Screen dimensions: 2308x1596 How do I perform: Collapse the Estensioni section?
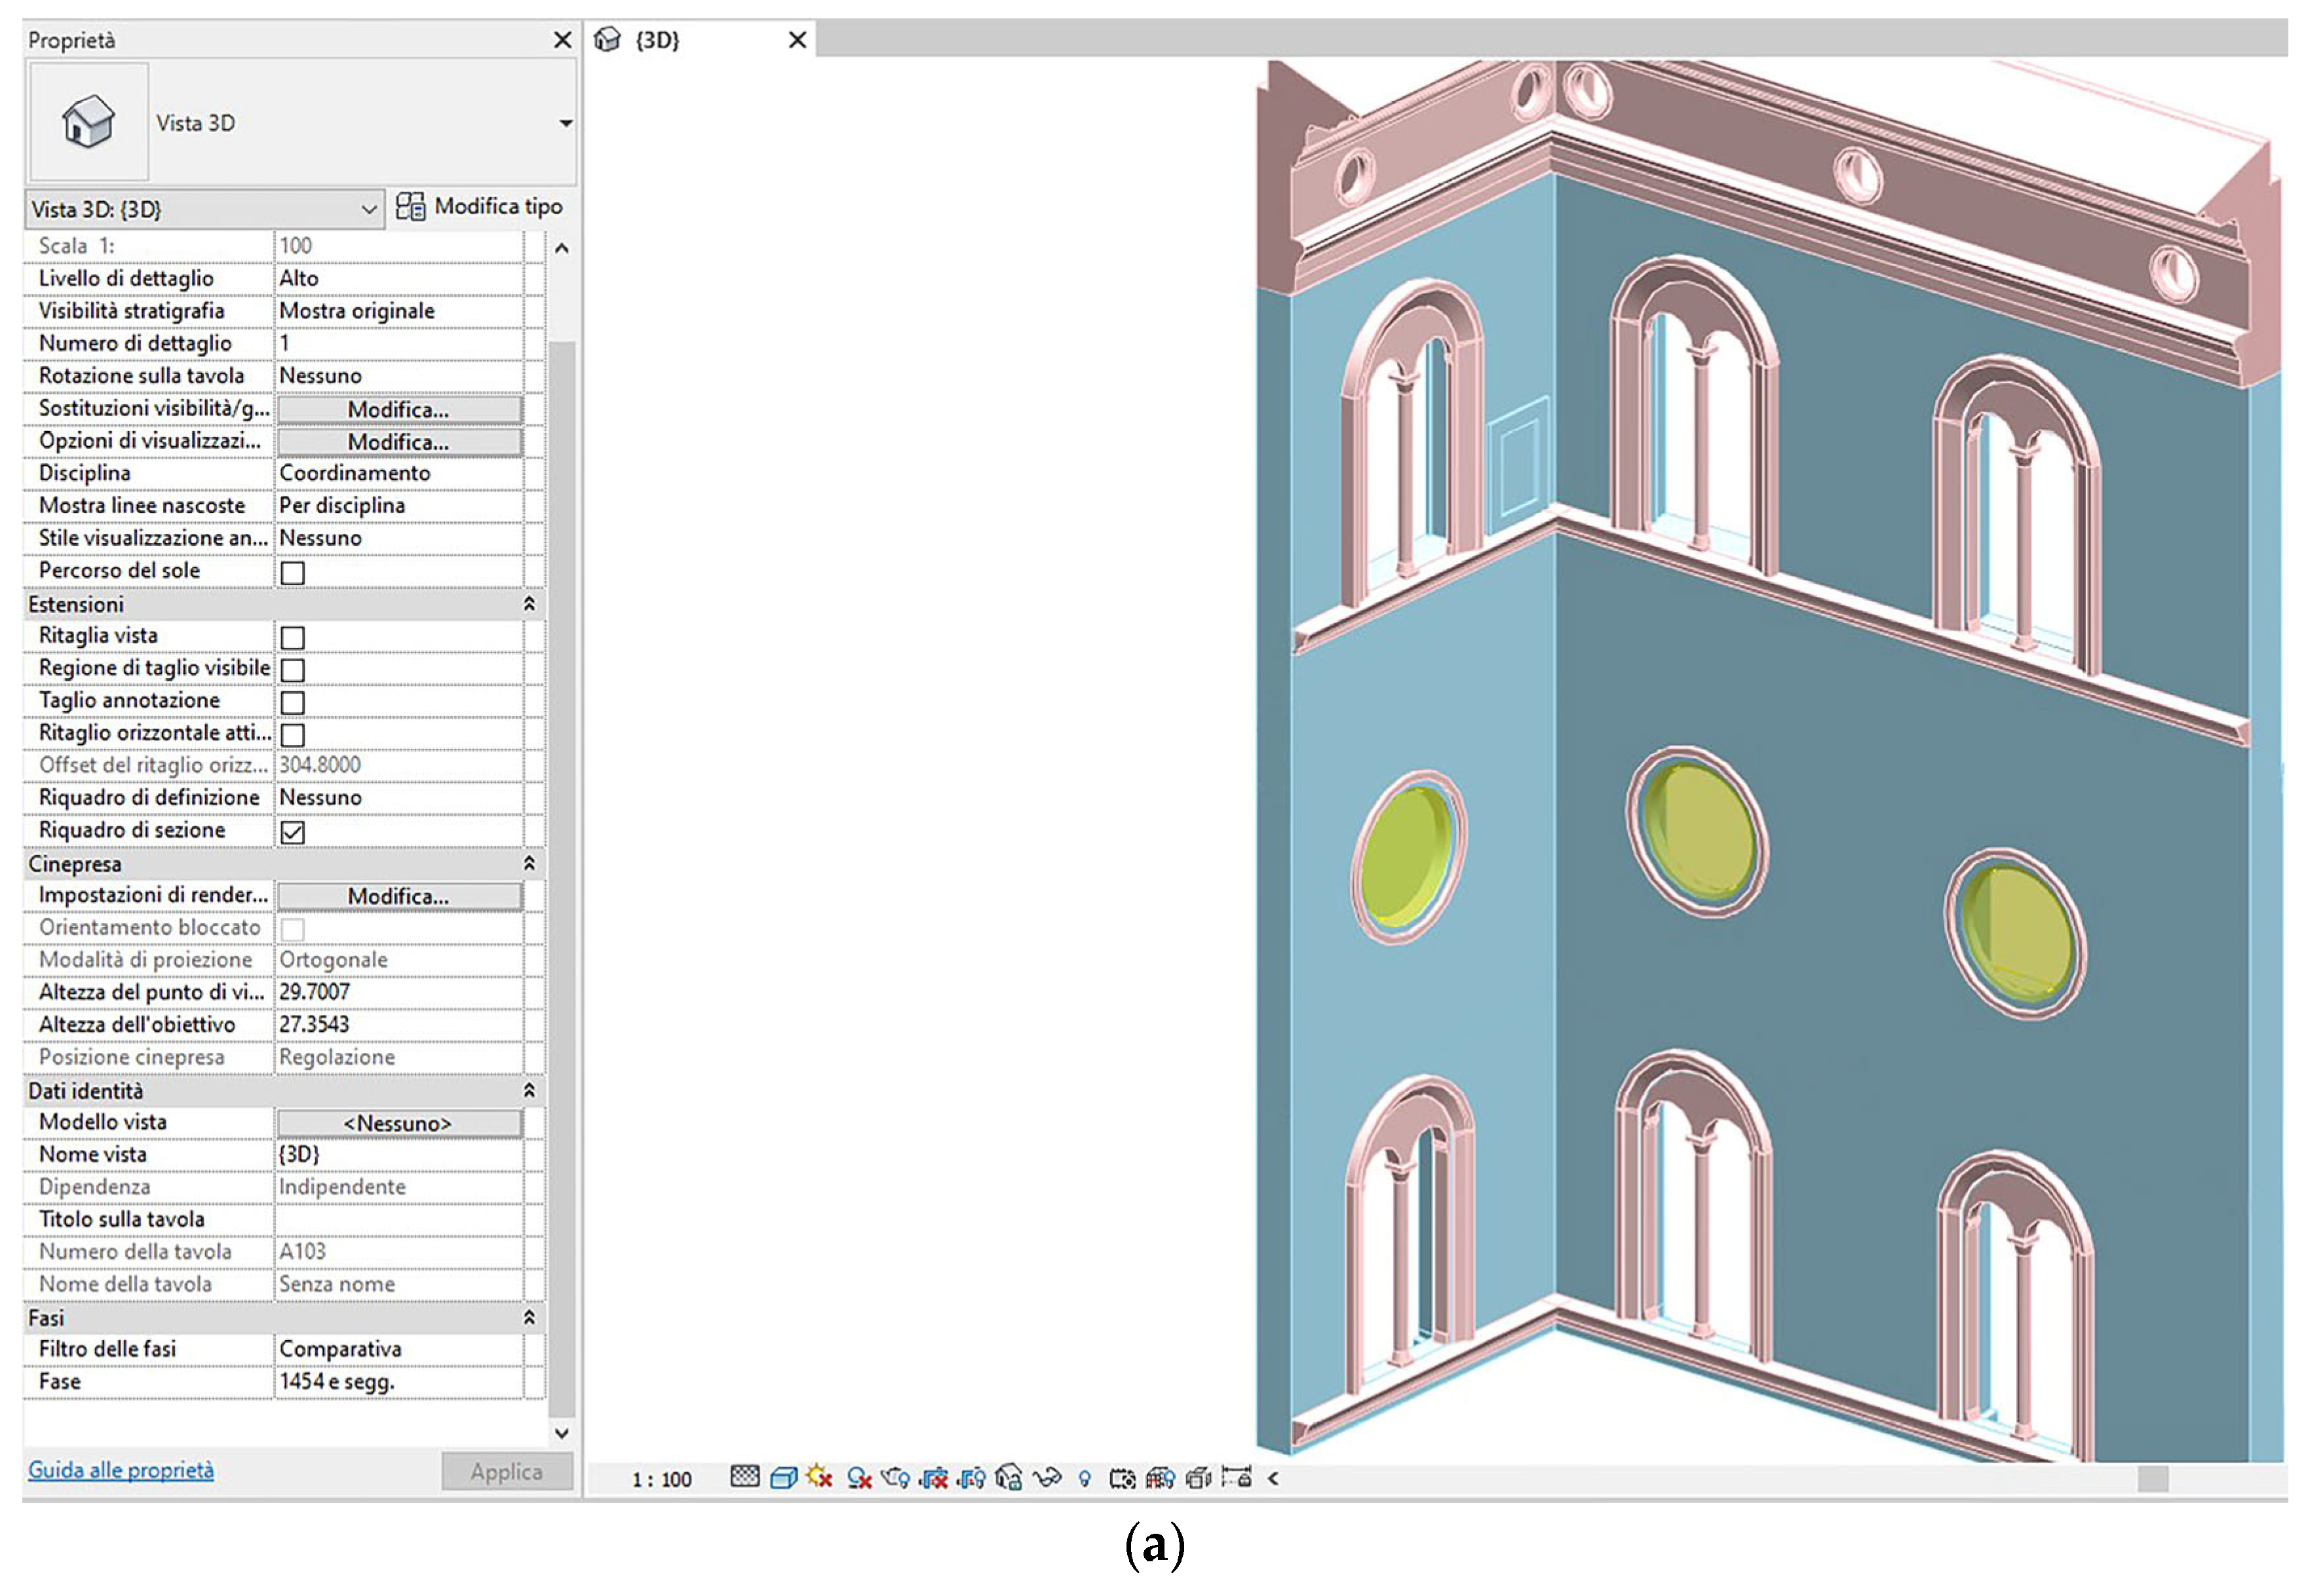pos(529,604)
